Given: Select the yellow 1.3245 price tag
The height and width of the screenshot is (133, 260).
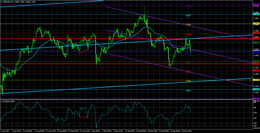Looking at the screenshot, I should pyautogui.click(x=256, y=80).
